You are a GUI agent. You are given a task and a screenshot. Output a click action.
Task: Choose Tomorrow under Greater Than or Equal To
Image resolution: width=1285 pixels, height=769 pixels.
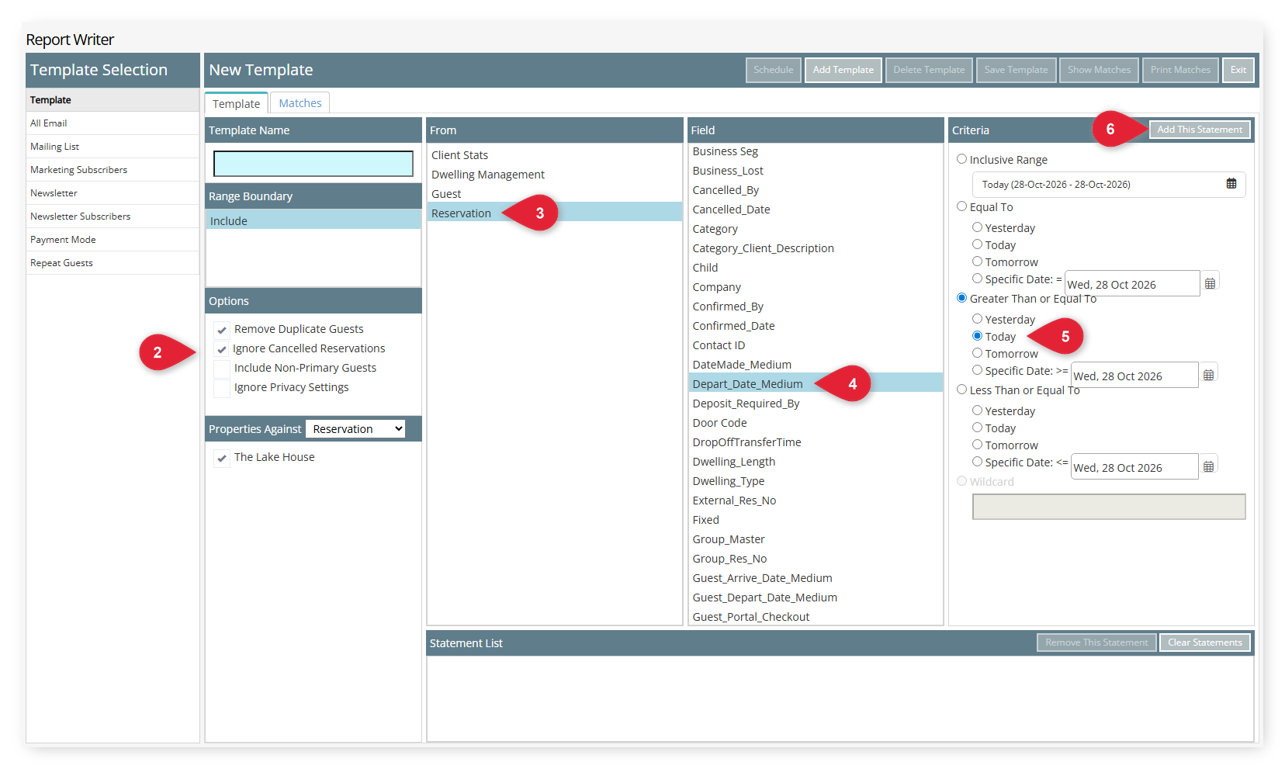click(977, 353)
